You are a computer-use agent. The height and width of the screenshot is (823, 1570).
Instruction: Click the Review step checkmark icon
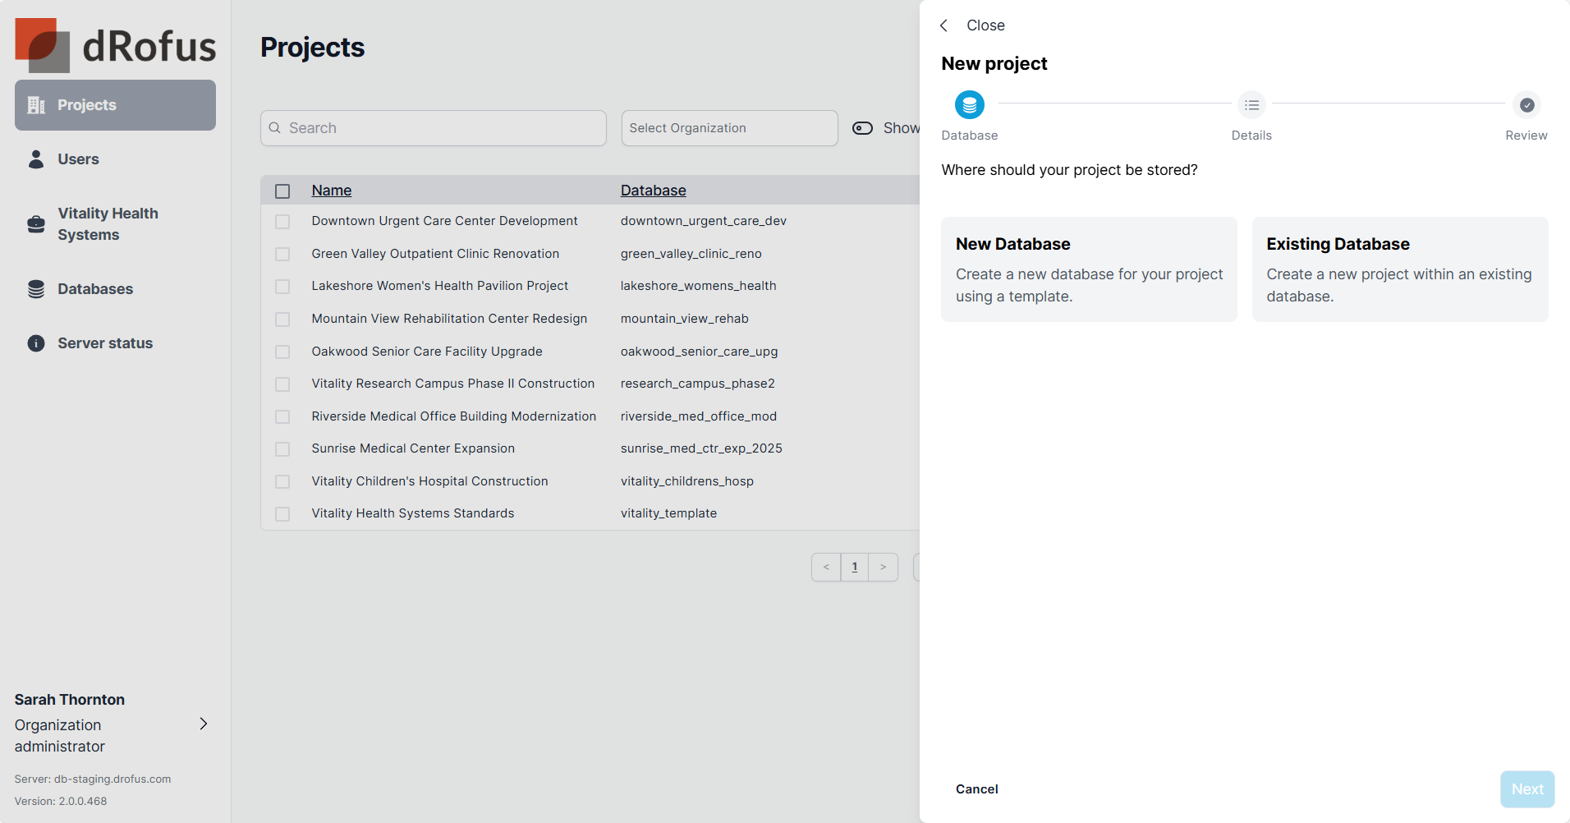click(1526, 105)
